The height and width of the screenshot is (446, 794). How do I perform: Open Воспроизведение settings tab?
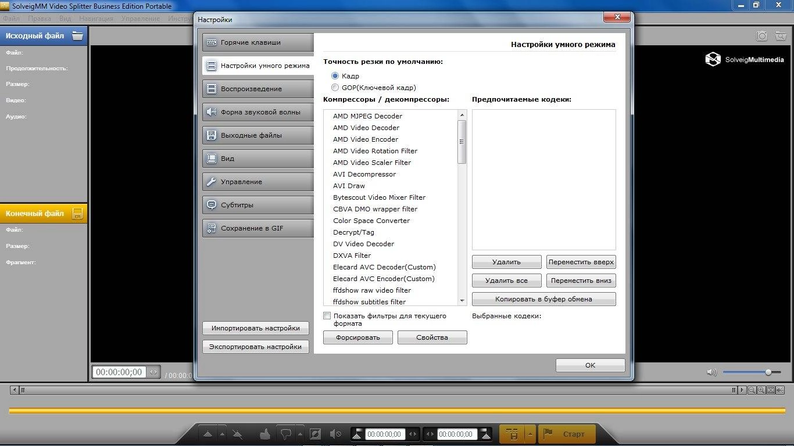pos(258,89)
